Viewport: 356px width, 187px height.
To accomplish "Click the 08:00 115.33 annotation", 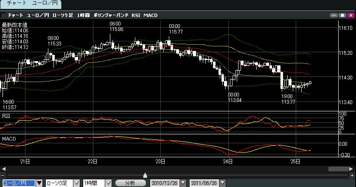I will click(54, 41).
